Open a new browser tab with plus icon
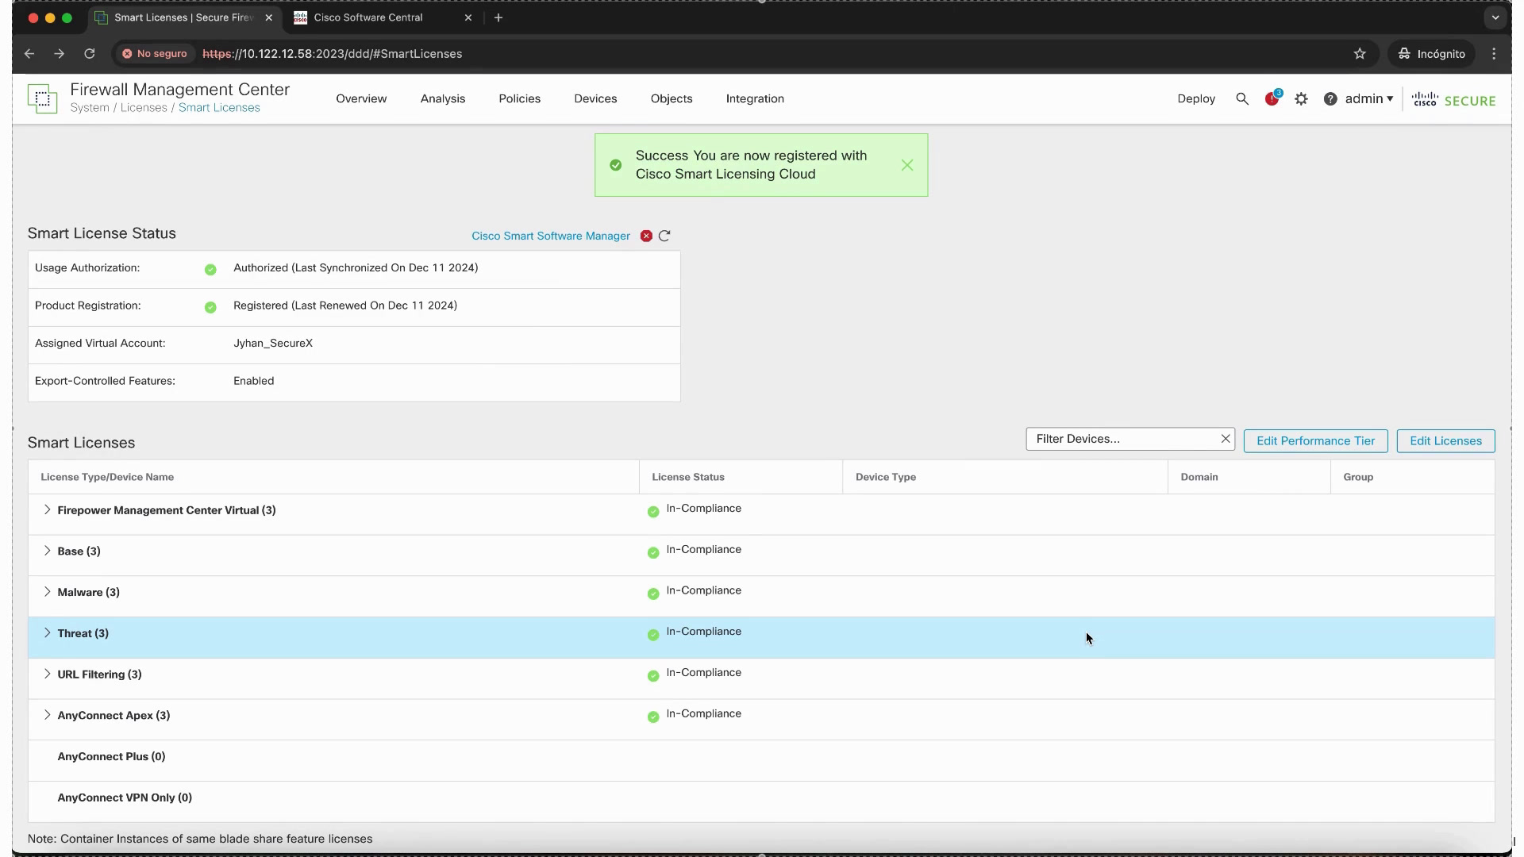1524x857 pixels. pyautogui.click(x=498, y=17)
